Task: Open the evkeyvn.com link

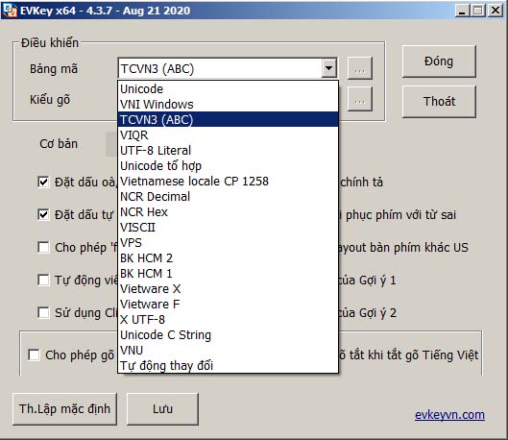Action: coord(449,415)
